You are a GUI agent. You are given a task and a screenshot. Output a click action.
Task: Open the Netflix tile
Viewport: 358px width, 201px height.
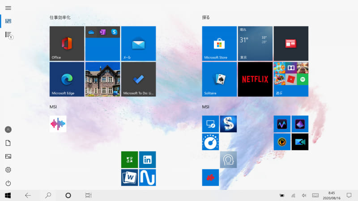point(255,79)
